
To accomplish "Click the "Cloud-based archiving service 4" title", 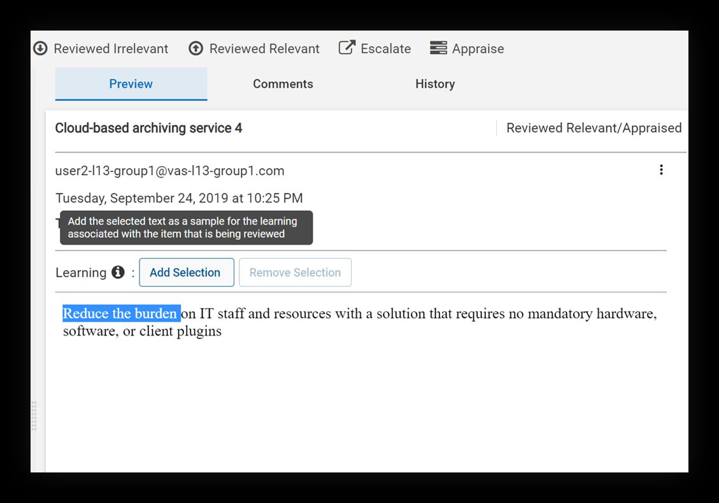I will pos(148,128).
